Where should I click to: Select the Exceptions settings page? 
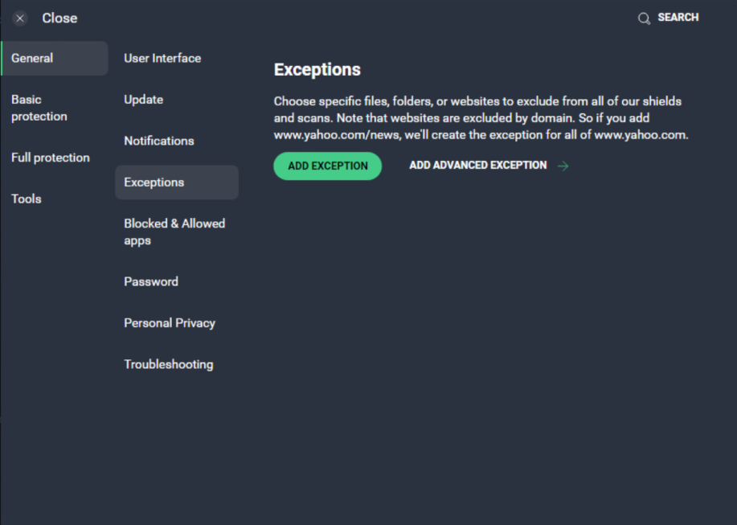[154, 183]
